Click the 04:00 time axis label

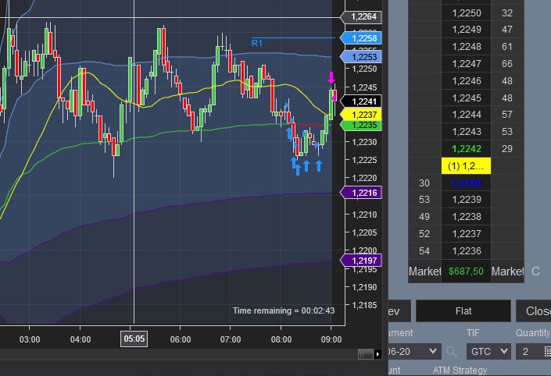81,339
